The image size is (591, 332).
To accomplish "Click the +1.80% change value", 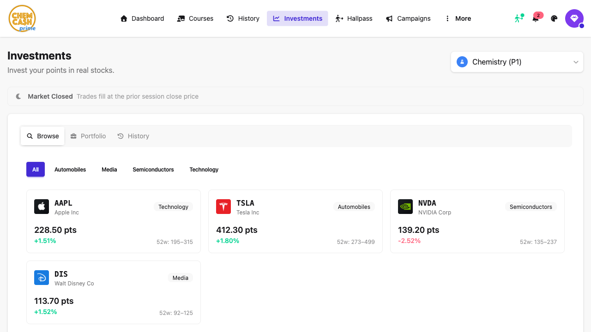I will pyautogui.click(x=228, y=241).
